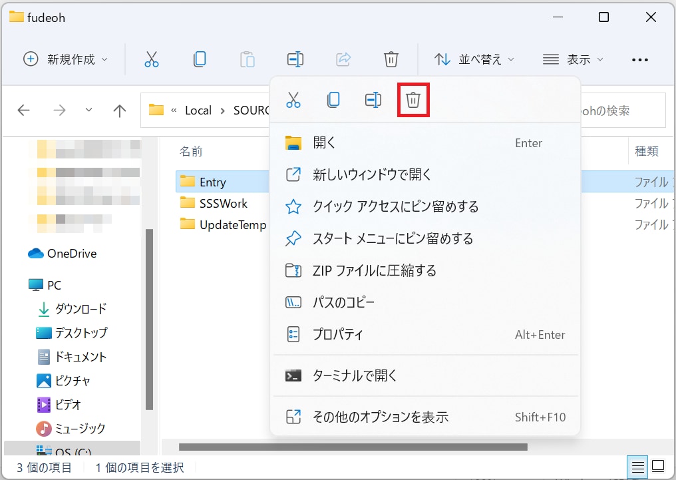The image size is (676, 480).
Task: Open the 並べ替え sort dropdown
Action: tap(474, 59)
